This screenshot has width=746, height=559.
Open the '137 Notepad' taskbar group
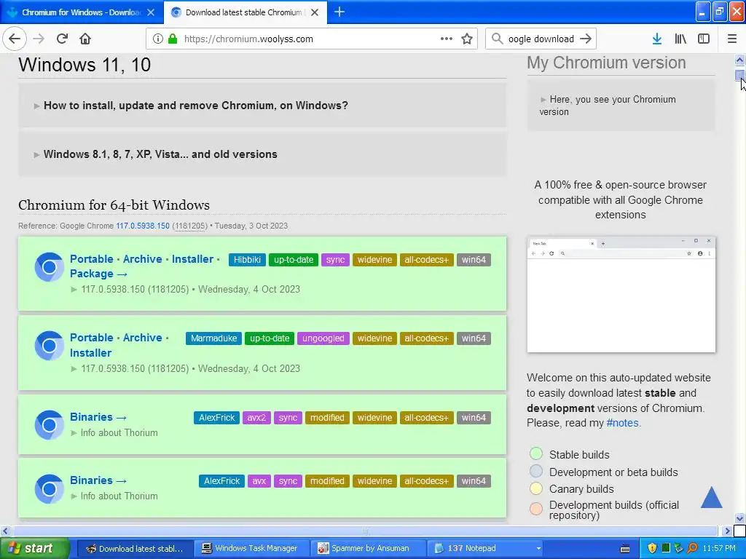coord(485,549)
